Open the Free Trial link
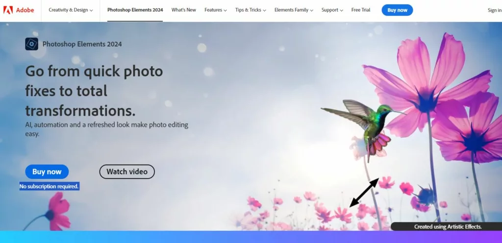 coord(361,10)
